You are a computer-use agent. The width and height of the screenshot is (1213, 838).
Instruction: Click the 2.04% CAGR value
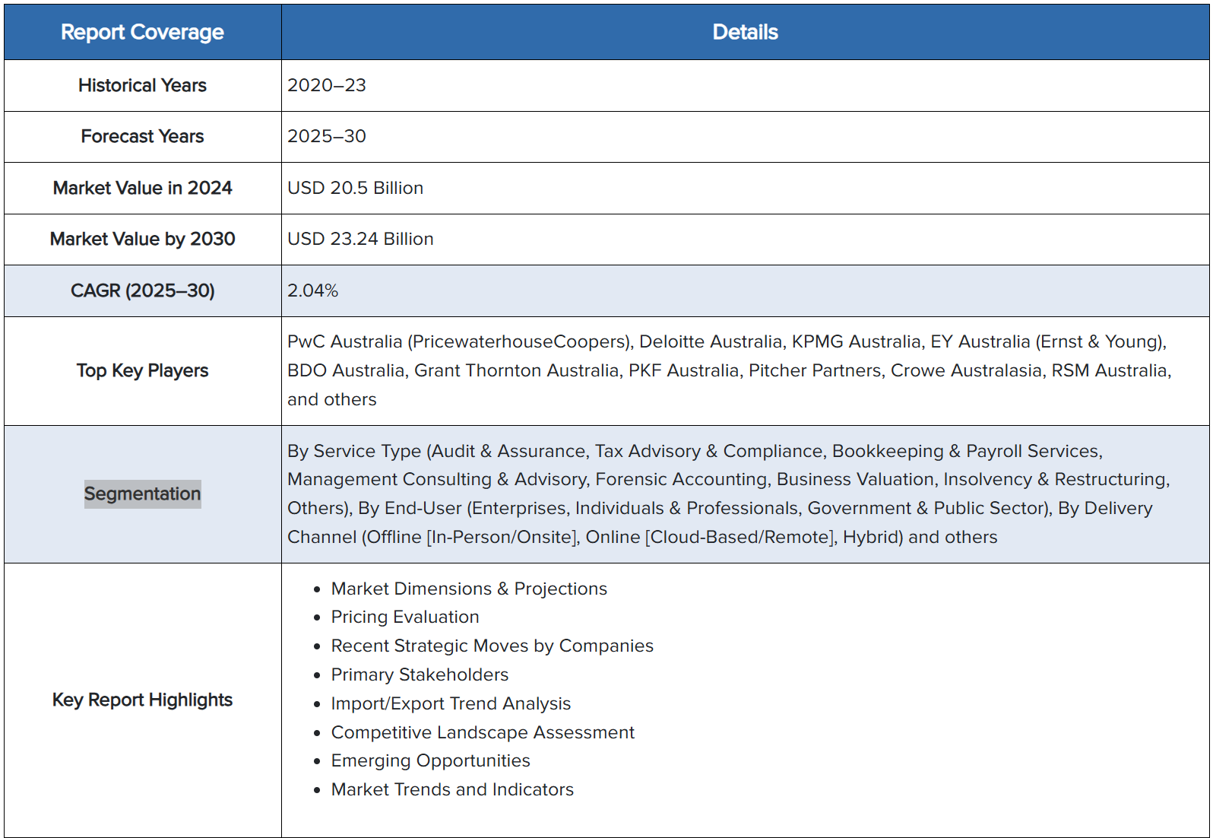[x=312, y=290]
